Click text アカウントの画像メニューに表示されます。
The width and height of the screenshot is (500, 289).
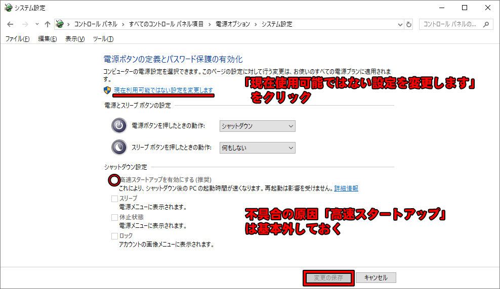166,245
